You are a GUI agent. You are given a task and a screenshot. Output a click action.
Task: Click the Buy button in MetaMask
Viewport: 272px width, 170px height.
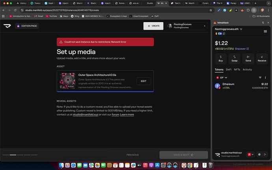click(220, 59)
